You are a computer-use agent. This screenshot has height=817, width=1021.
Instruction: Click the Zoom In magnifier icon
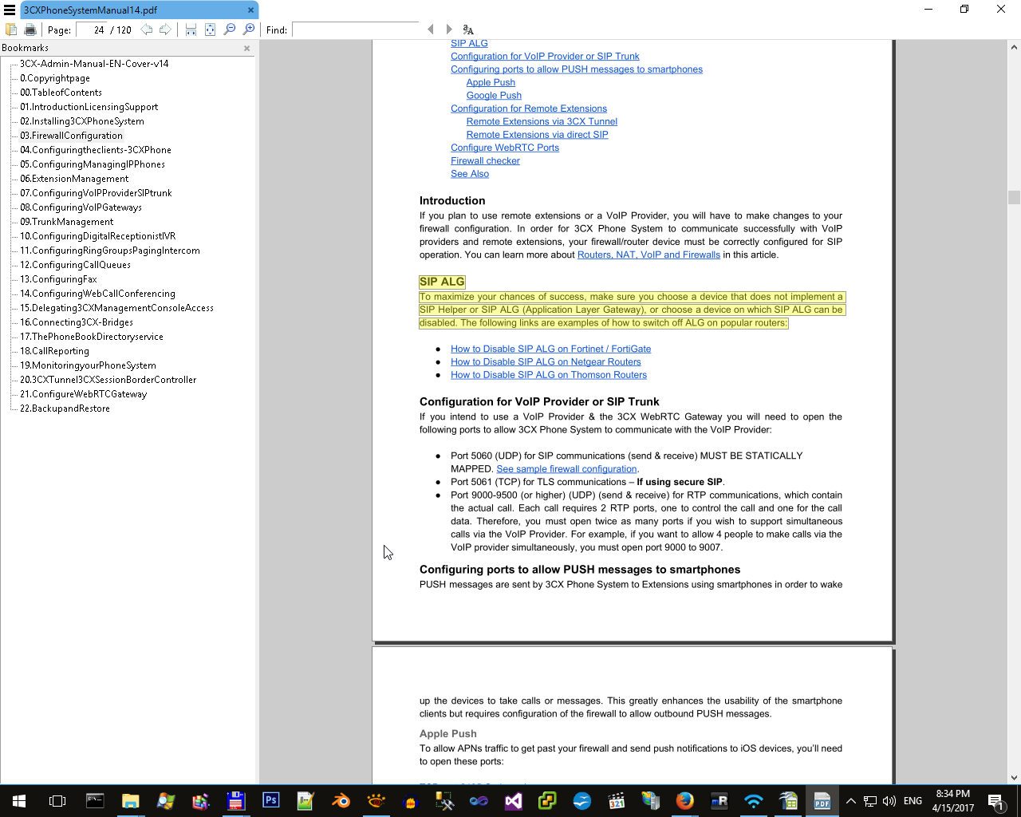pos(249,30)
